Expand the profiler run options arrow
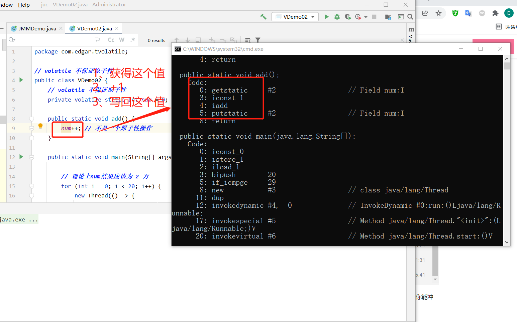 pos(366,17)
